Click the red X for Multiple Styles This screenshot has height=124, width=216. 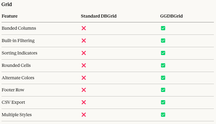(x=84, y=115)
